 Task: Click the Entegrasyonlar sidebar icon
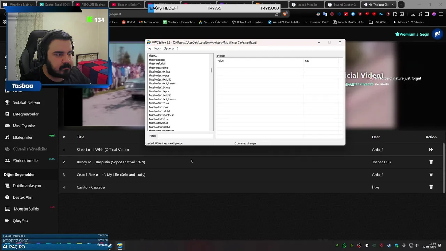[x=7, y=114]
